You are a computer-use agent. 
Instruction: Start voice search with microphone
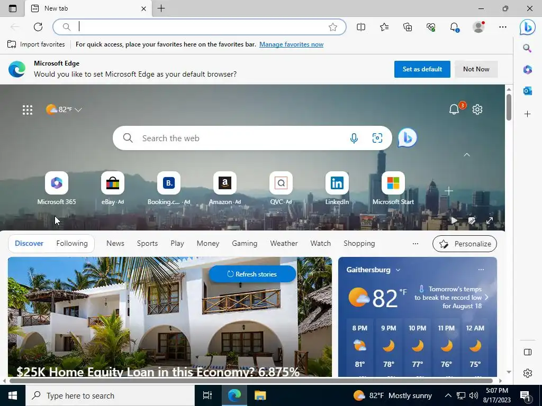[354, 138]
